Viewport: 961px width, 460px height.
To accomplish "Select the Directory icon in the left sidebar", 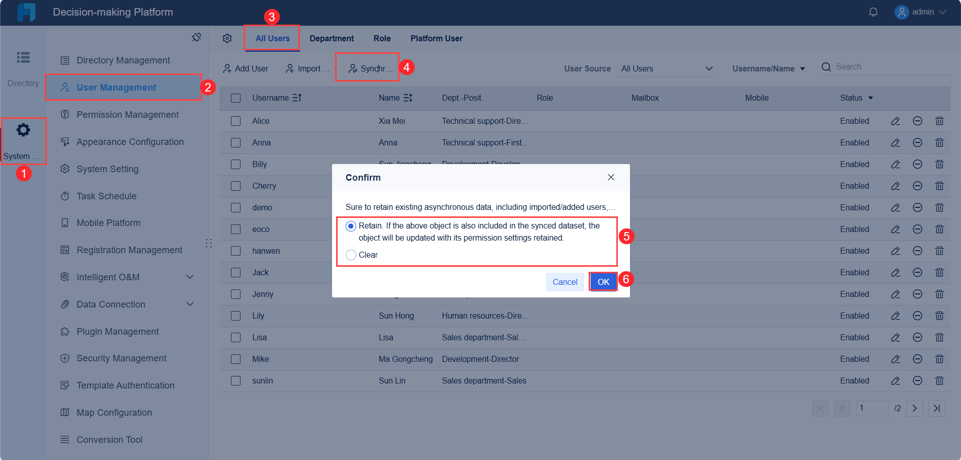I will [x=23, y=57].
